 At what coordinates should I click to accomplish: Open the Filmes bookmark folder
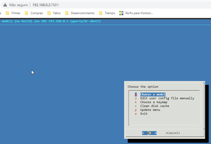13,13
